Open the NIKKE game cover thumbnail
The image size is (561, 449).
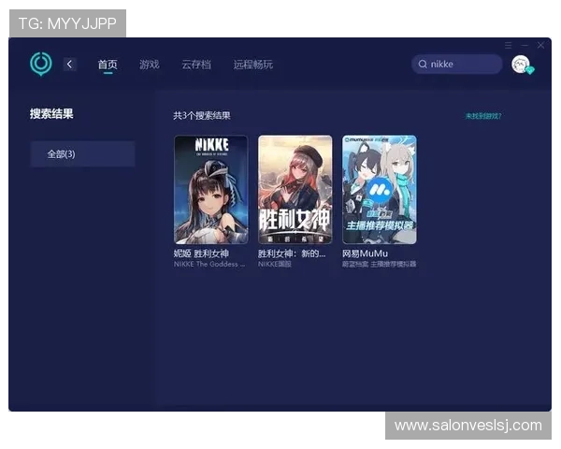(210, 189)
